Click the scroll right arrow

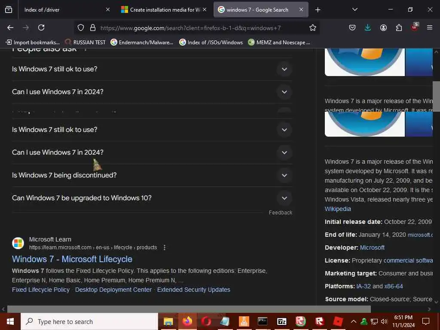pyautogui.click(x=429, y=309)
